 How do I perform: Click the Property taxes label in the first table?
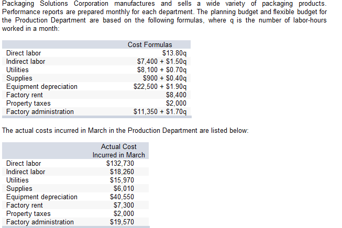point(28,103)
